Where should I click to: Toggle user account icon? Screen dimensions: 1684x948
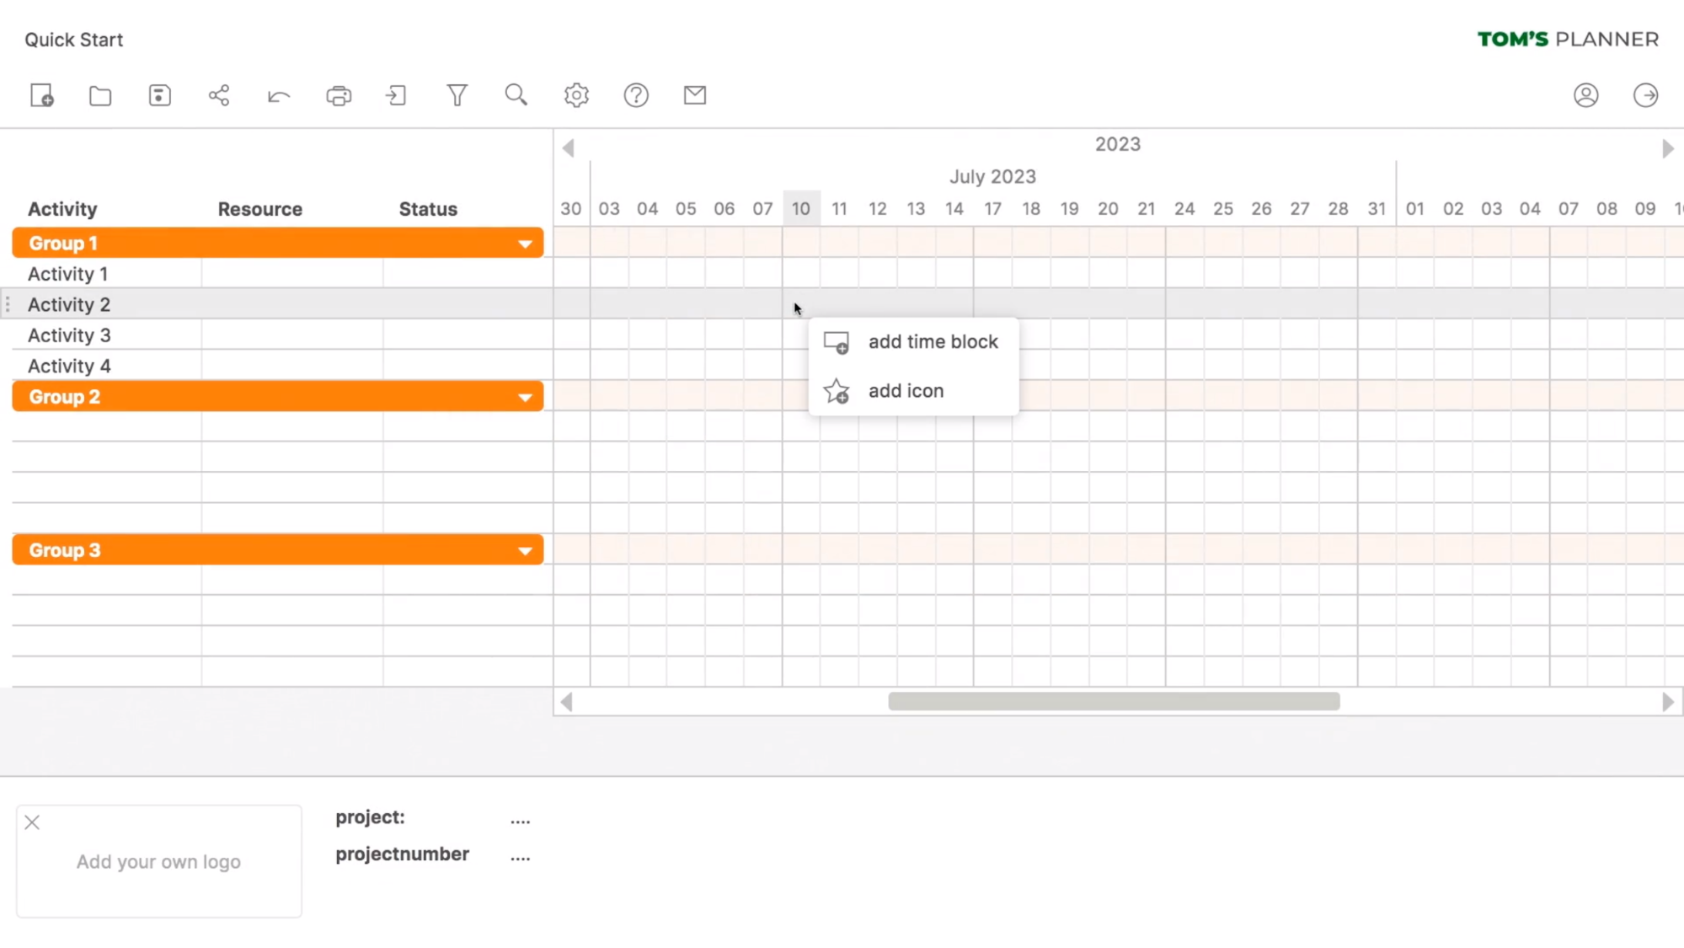click(1585, 95)
